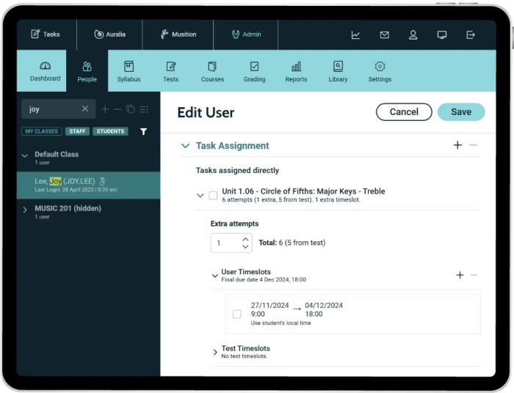Open the Settings gear in navigation

pos(380,71)
